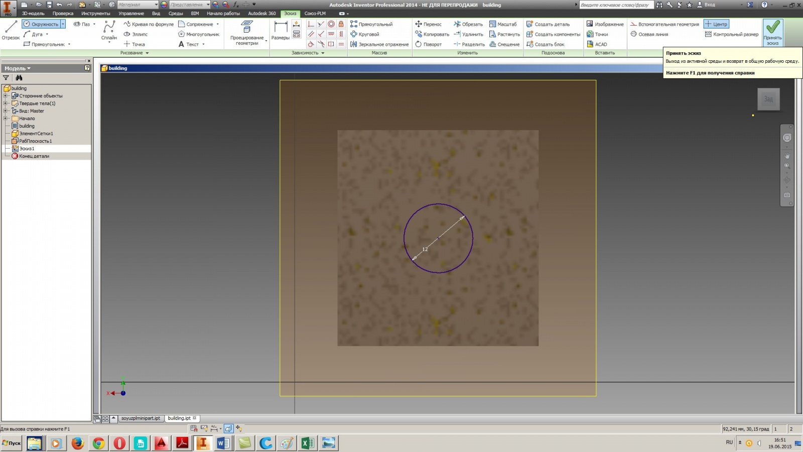Apply the equal constraint icon
This screenshot has width=803, height=452.
tap(341, 44)
